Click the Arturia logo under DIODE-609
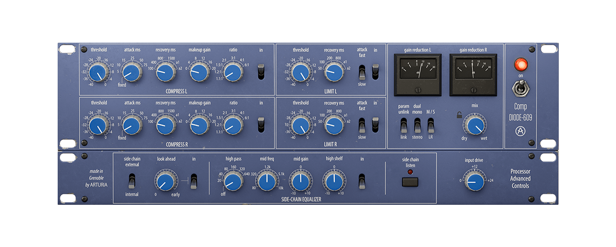The width and height of the screenshot is (616, 247). click(517, 131)
